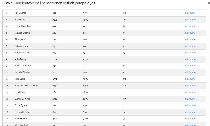Open 'më shumë' link for Blendi Gonxhja
Image resolution: width=210 pixels, height=126 pixels.
tap(191, 99)
